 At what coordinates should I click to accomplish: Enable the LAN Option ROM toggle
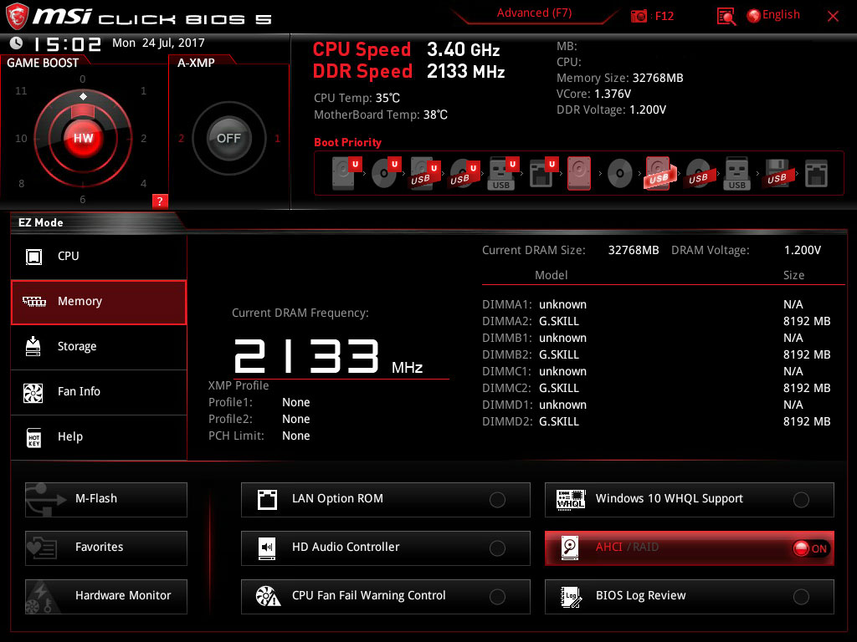pos(497,500)
